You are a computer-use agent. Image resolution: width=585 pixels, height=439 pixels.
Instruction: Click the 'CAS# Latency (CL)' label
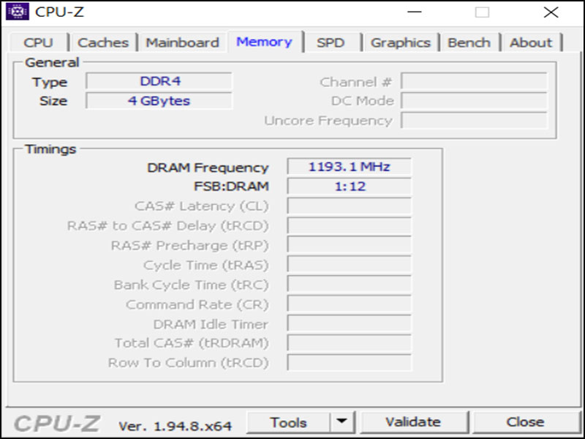click(202, 206)
